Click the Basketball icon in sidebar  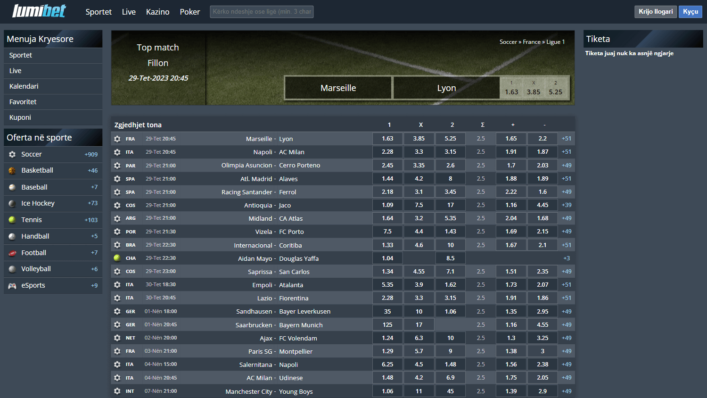(x=12, y=171)
